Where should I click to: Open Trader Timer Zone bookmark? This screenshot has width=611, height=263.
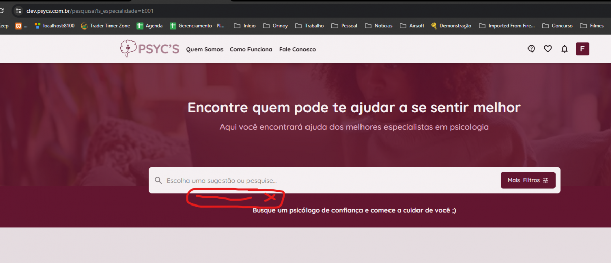105,26
